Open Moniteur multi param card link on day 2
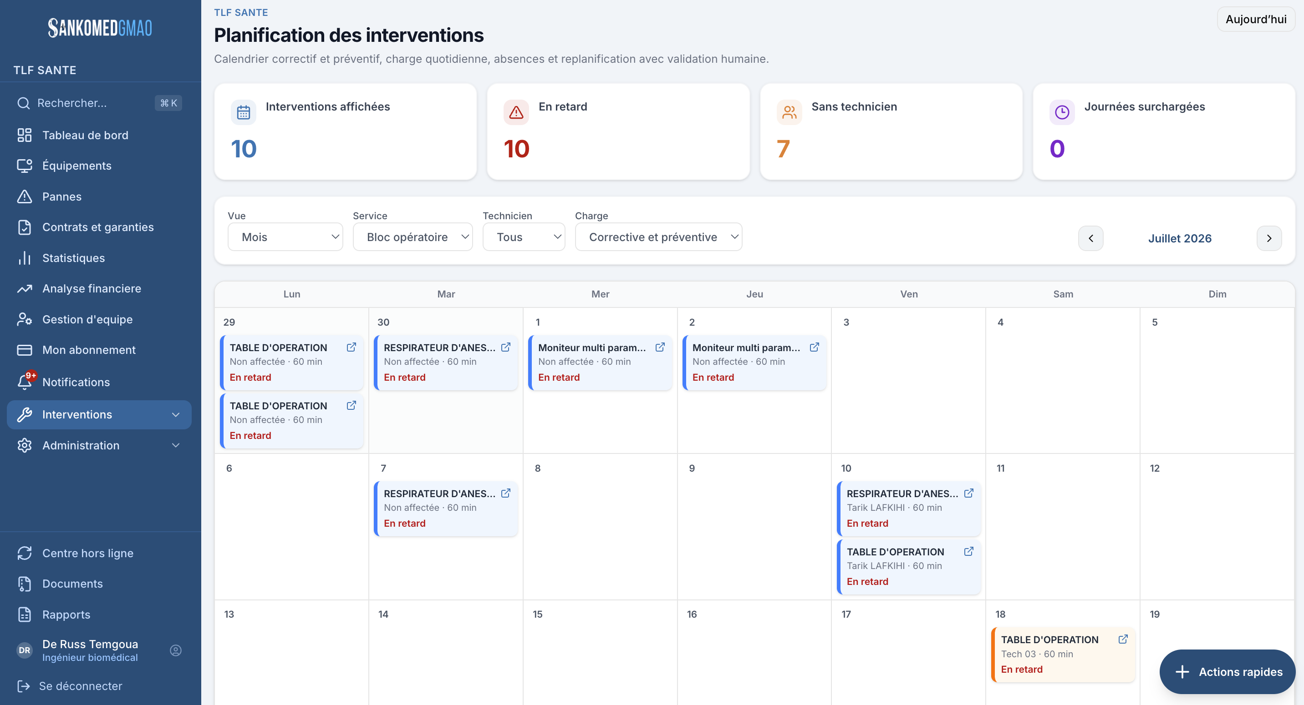The image size is (1304, 705). [x=815, y=347]
